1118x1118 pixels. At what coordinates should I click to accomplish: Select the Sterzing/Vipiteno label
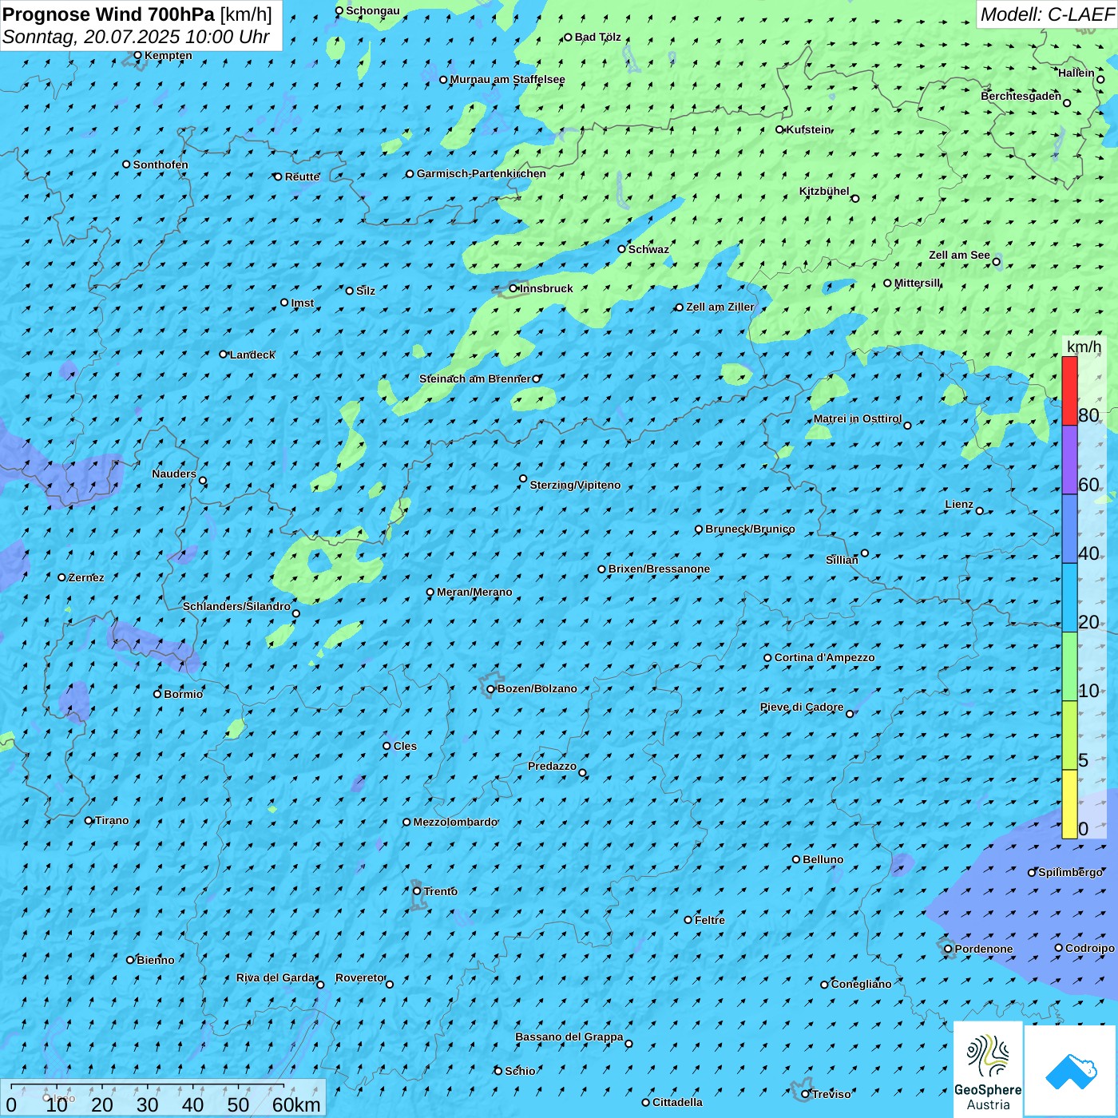click(575, 485)
